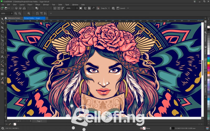Viewport: 210px width, 131px height.
Task: Select the Page 1 tab
Action: pos(39,121)
